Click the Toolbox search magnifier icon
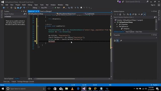Screen dimensions: 161x91 [24, 14]
